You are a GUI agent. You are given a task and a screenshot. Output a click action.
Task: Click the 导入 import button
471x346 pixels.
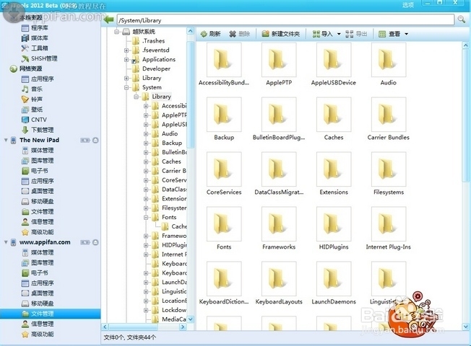[x=323, y=34]
